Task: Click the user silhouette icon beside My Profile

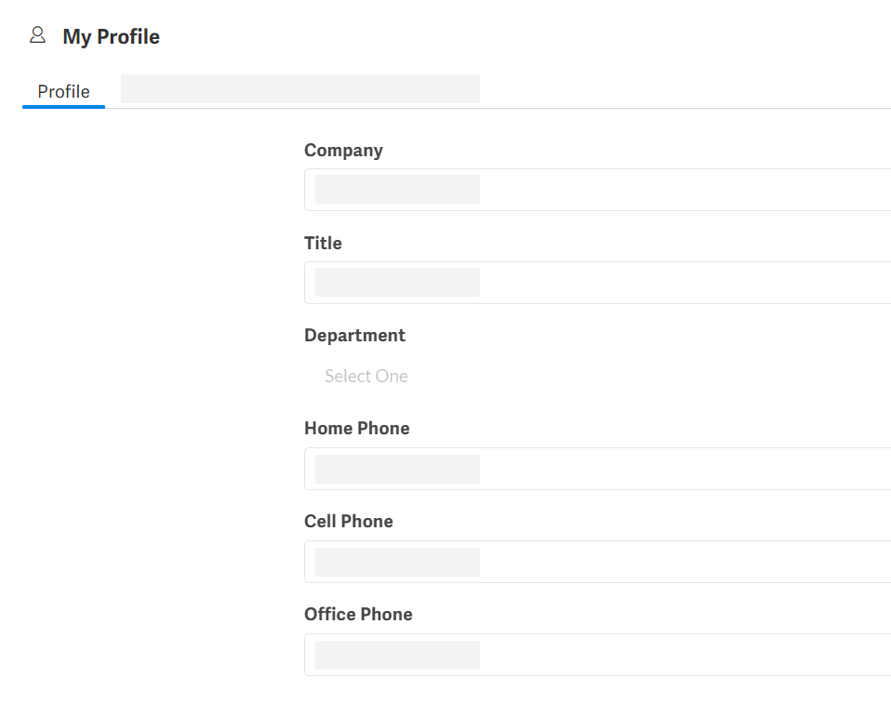Action: (x=37, y=35)
